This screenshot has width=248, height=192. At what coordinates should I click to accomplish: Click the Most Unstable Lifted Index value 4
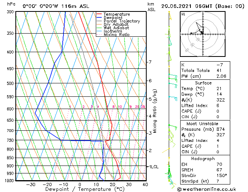pyautogui.click(x=218, y=141)
